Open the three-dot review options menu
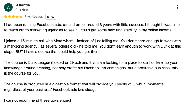The height and width of the screenshot is (106, 185). [x=178, y=7]
